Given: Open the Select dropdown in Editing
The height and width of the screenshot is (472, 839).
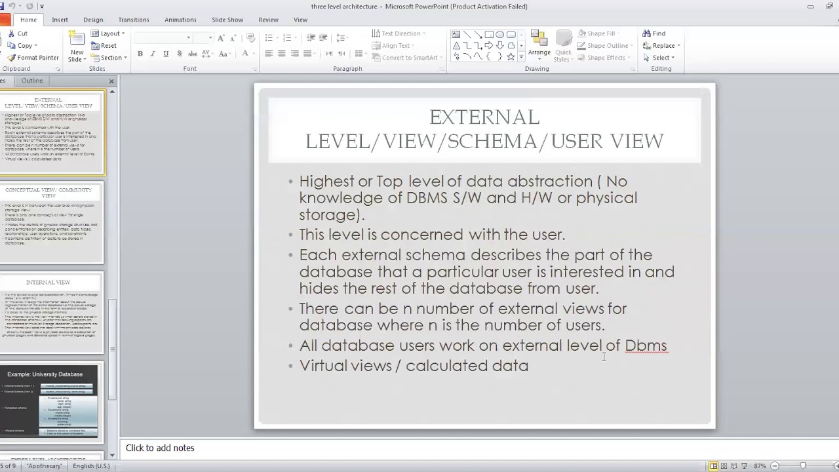Looking at the screenshot, I should pyautogui.click(x=659, y=58).
